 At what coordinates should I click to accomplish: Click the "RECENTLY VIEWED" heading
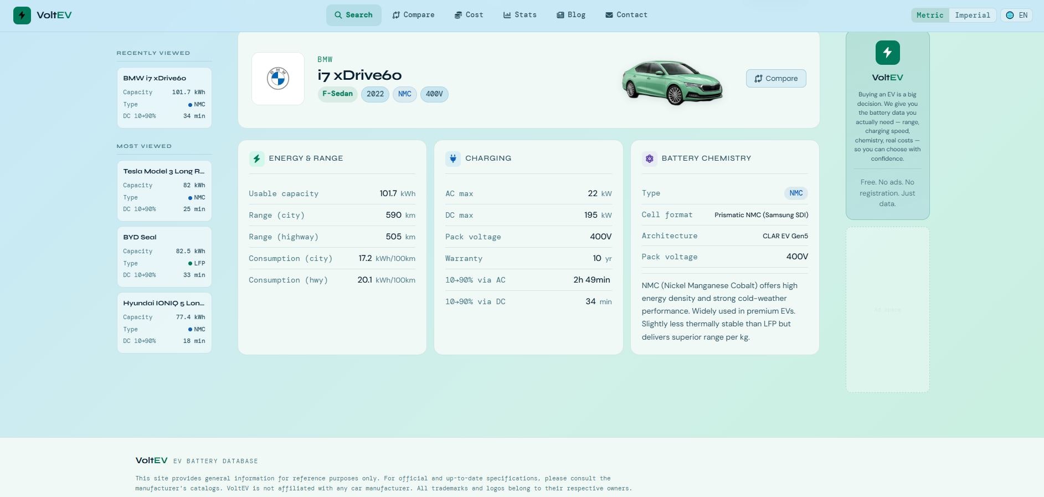pyautogui.click(x=153, y=53)
